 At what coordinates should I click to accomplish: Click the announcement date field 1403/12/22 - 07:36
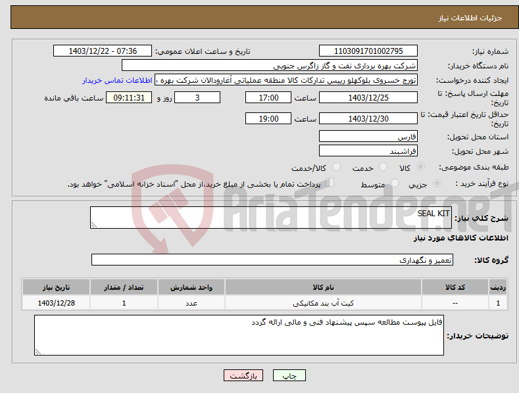pos(103,51)
